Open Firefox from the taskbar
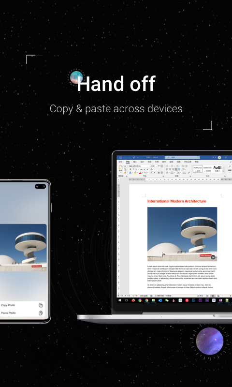The height and width of the screenshot is (387, 232). pyautogui.click(x=133, y=300)
